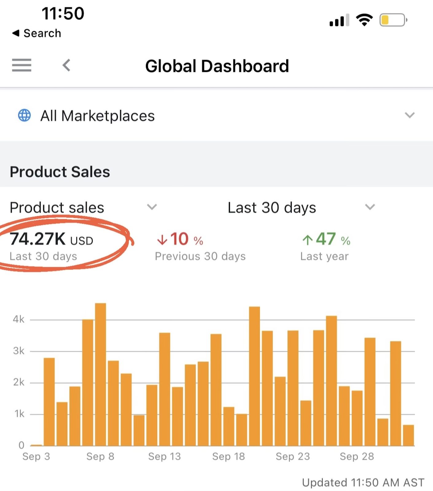Tap the cellular signal bars icon
433x491 pixels.
[339, 21]
